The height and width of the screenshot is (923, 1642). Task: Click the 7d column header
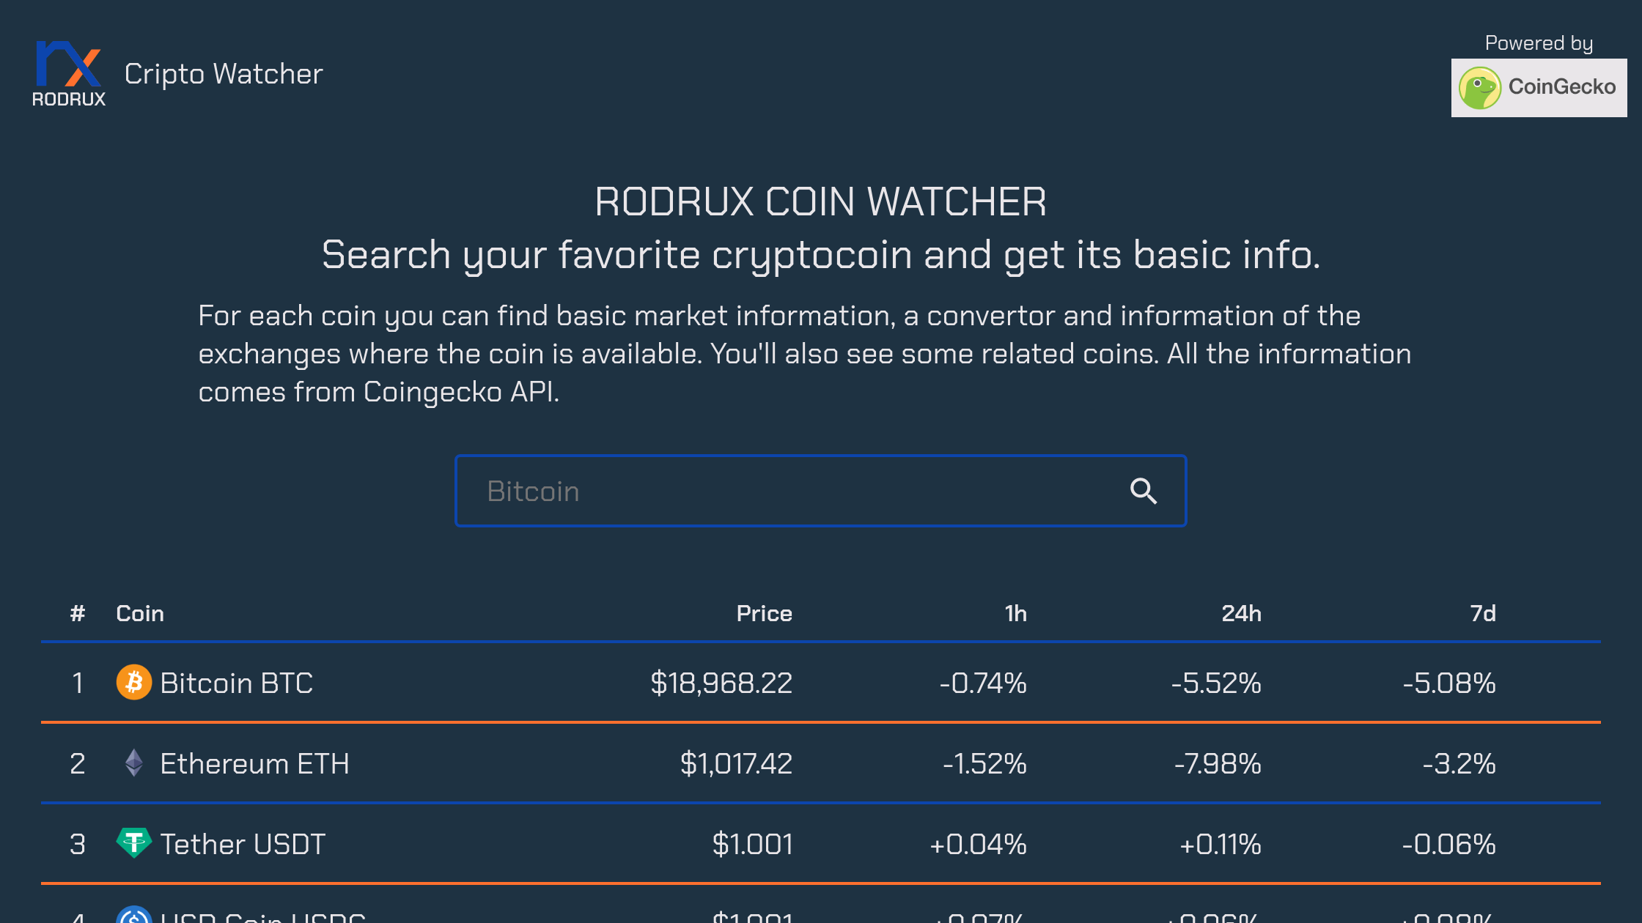tap(1483, 613)
